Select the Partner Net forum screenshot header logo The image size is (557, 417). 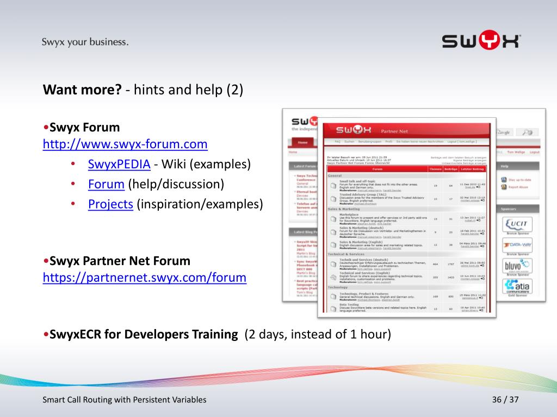(354, 130)
